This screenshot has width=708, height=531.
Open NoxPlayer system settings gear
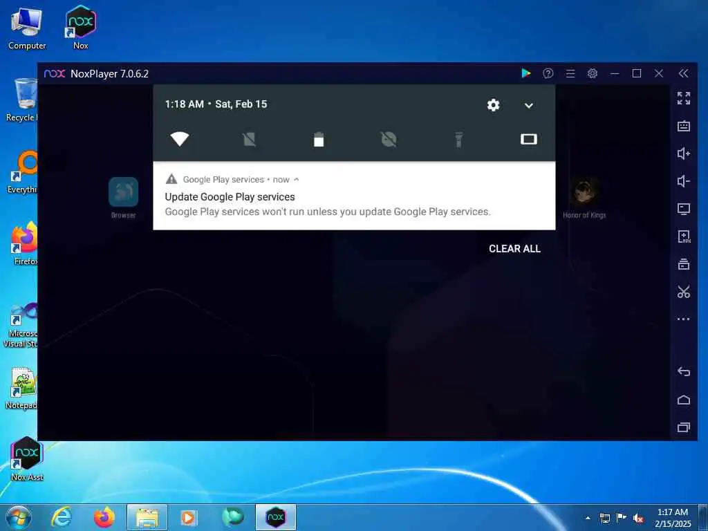pyautogui.click(x=593, y=73)
